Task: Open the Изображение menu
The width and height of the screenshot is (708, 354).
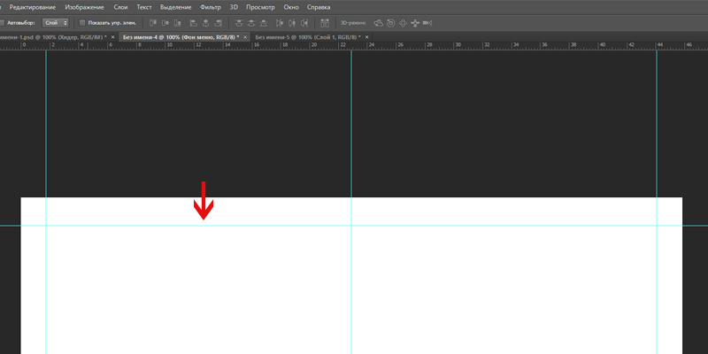Action: [x=83, y=7]
